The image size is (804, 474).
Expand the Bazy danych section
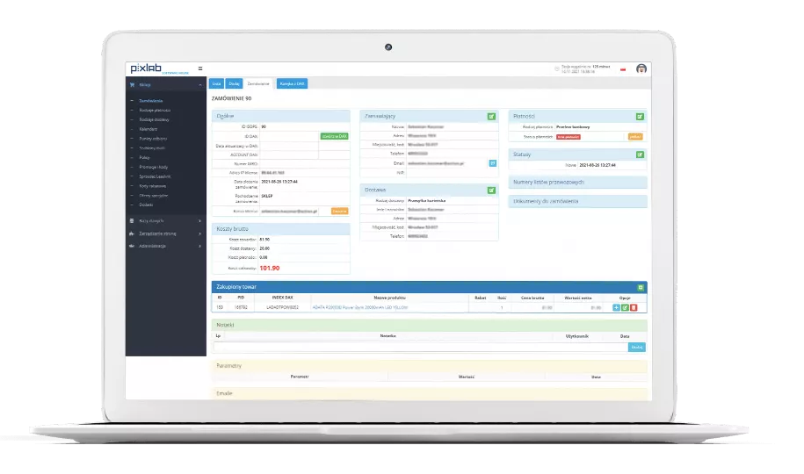tap(200, 221)
